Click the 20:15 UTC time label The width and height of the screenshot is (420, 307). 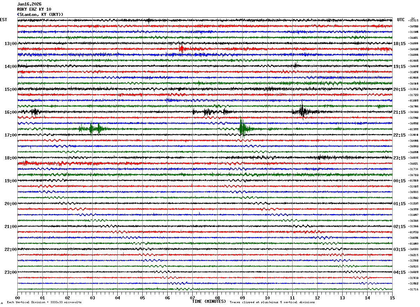400,89
